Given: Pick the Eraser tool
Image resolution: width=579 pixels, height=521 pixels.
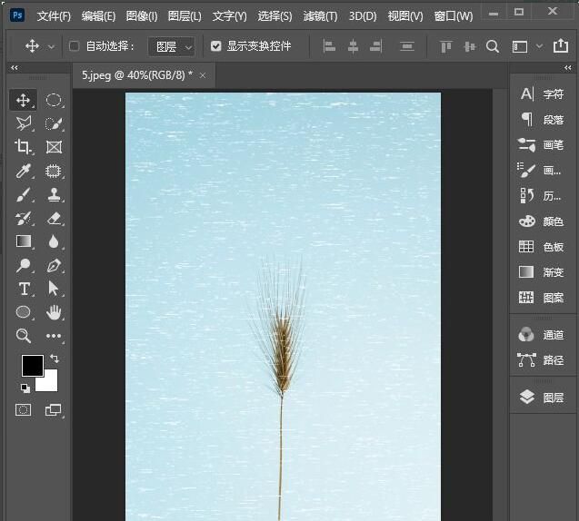Looking at the screenshot, I should pos(54,218).
